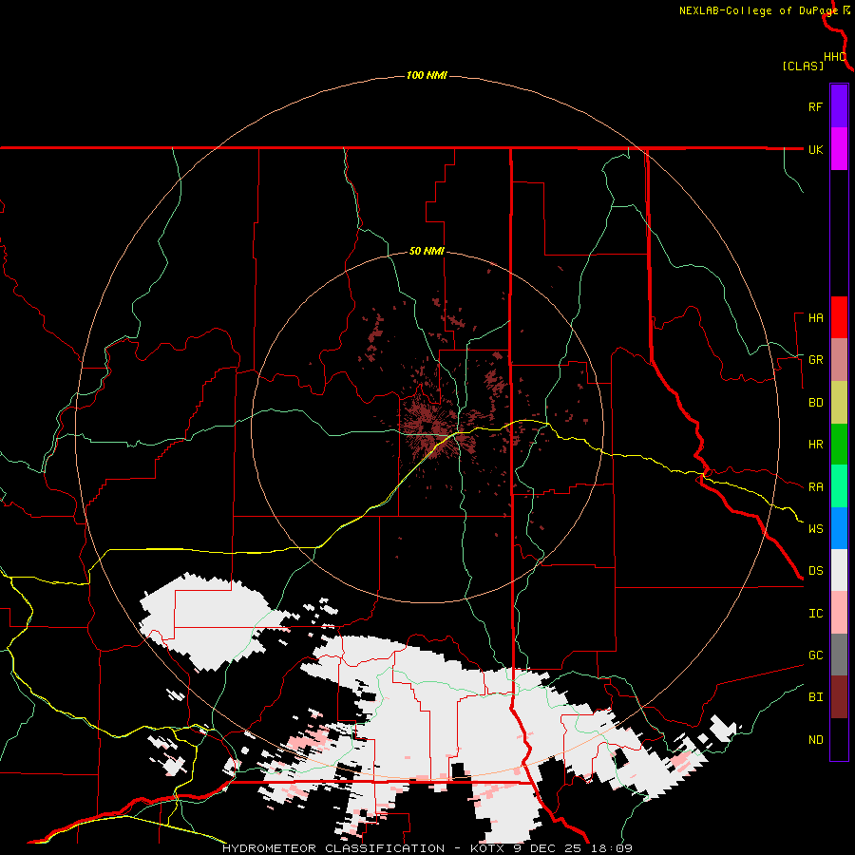Click the Hydrometeor Classification KOTX title caption
The height and width of the screenshot is (855, 855).
click(x=427, y=848)
